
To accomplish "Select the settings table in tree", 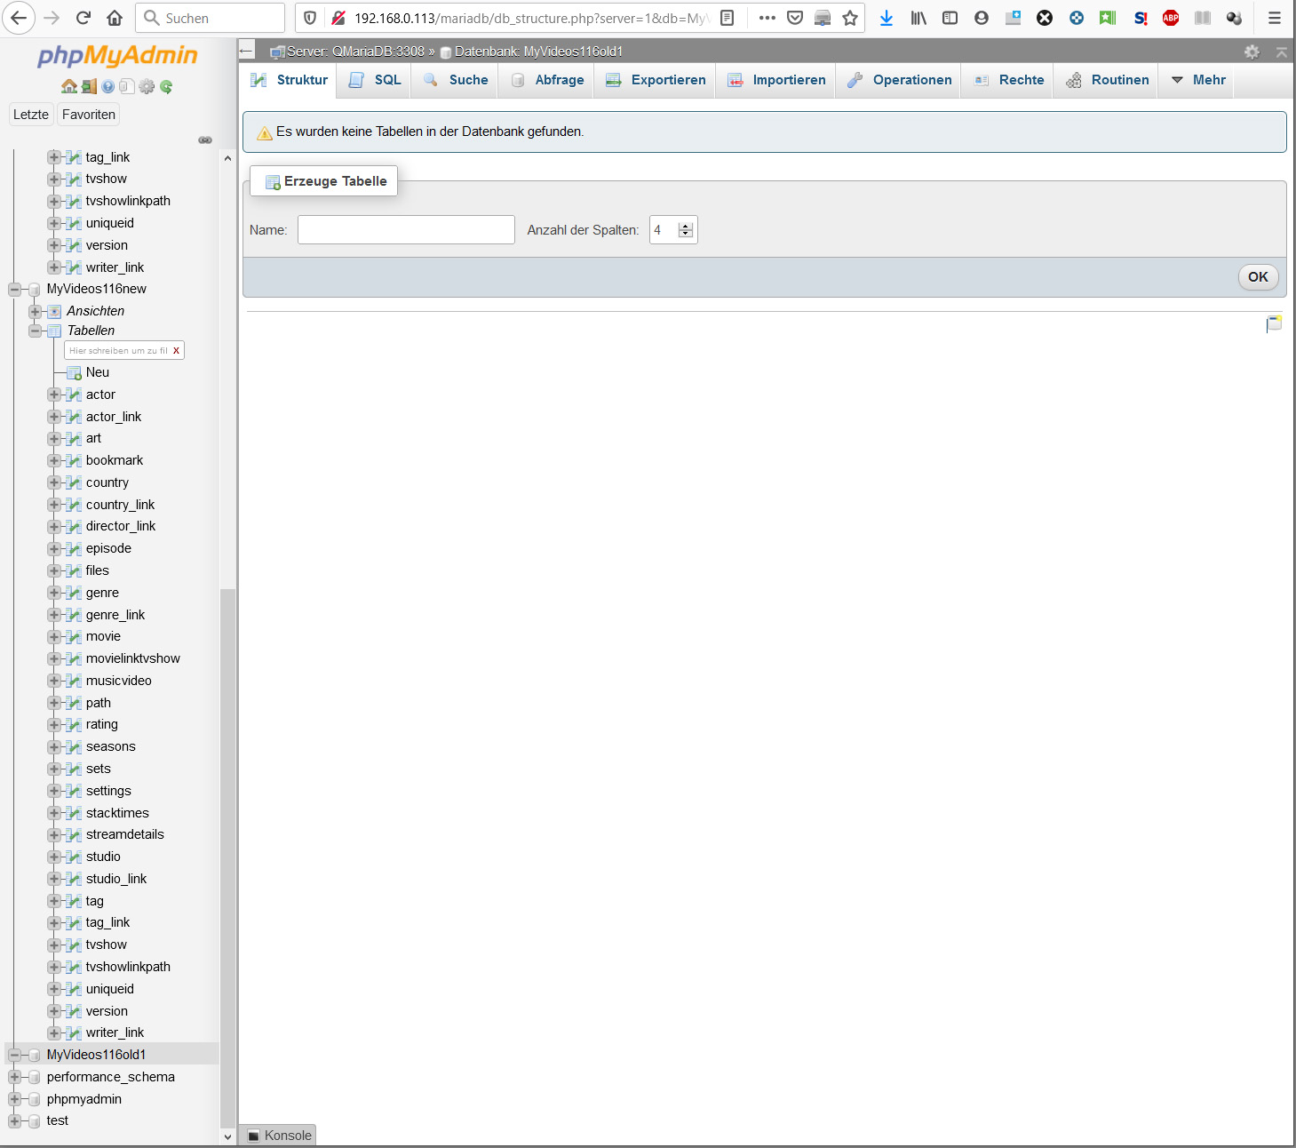I will [108, 791].
